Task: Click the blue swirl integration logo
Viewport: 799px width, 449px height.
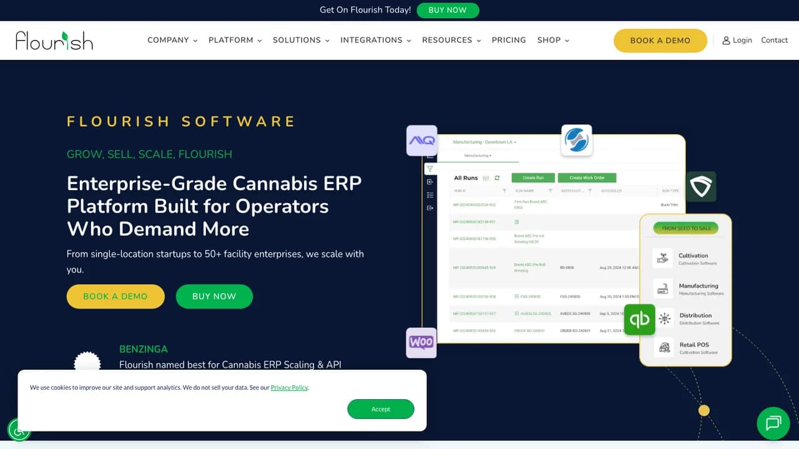Action: 576,140
